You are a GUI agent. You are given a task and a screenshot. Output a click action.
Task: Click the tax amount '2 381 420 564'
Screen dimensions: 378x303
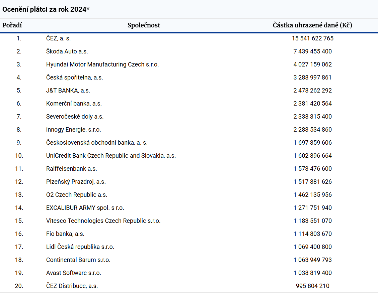point(313,104)
